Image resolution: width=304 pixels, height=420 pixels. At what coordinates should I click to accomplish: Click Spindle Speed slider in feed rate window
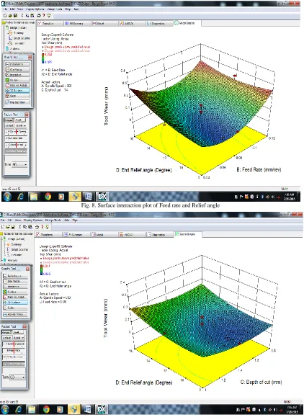click(16, 132)
